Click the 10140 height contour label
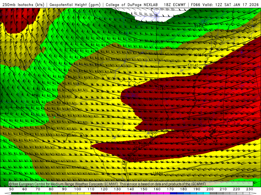The image size is (261, 195). 193,66
